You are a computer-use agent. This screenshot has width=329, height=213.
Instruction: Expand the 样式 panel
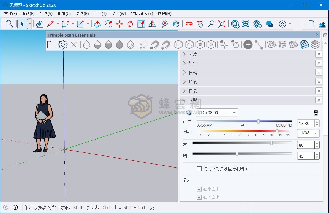coord(184,73)
